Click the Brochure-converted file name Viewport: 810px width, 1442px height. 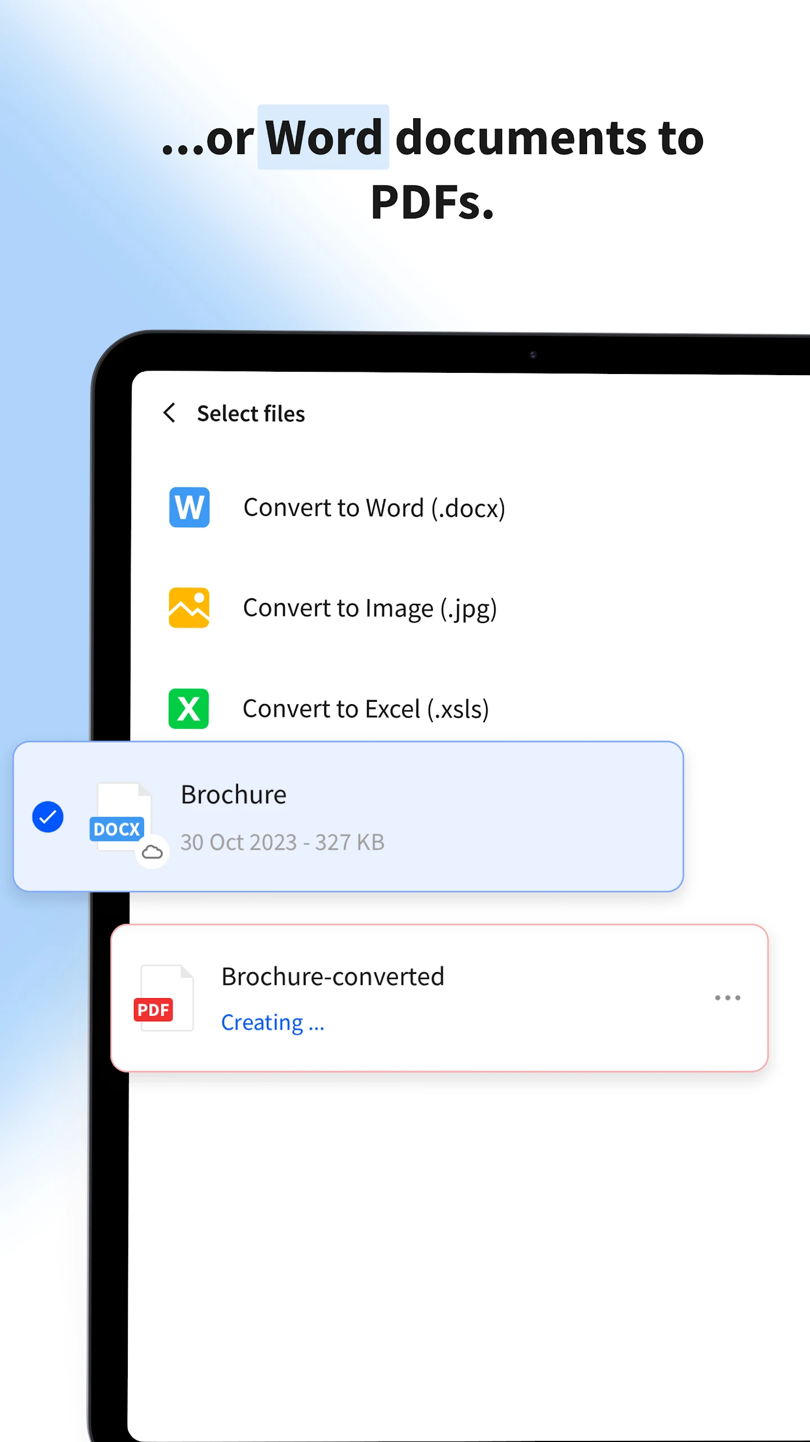[x=333, y=977]
